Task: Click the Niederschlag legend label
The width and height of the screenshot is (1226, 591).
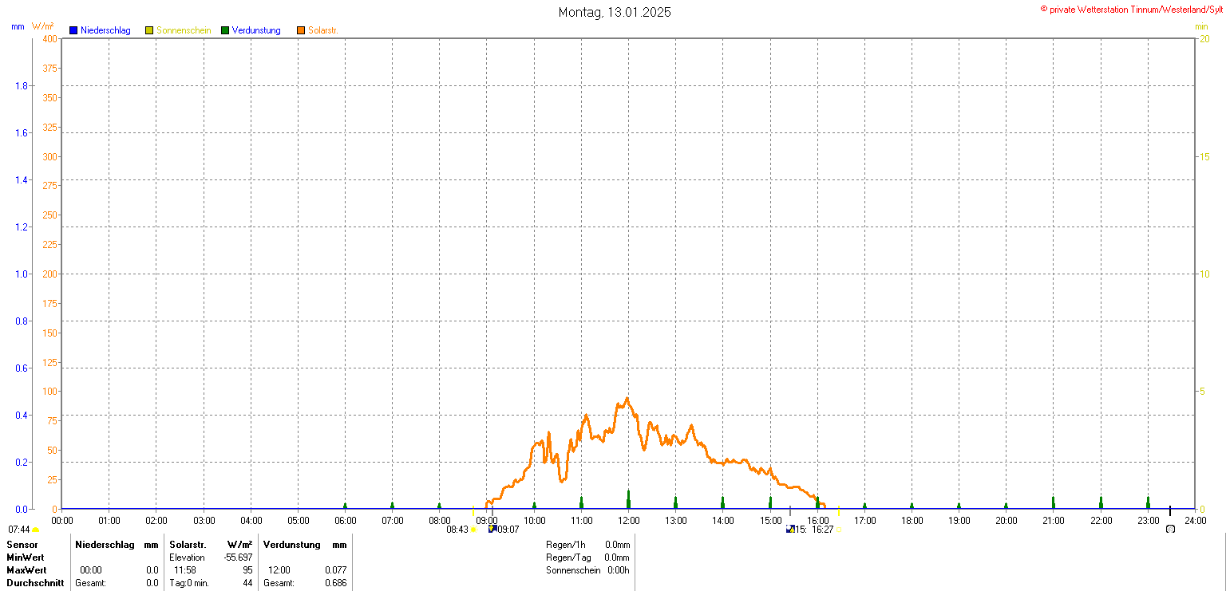Action: [x=105, y=30]
